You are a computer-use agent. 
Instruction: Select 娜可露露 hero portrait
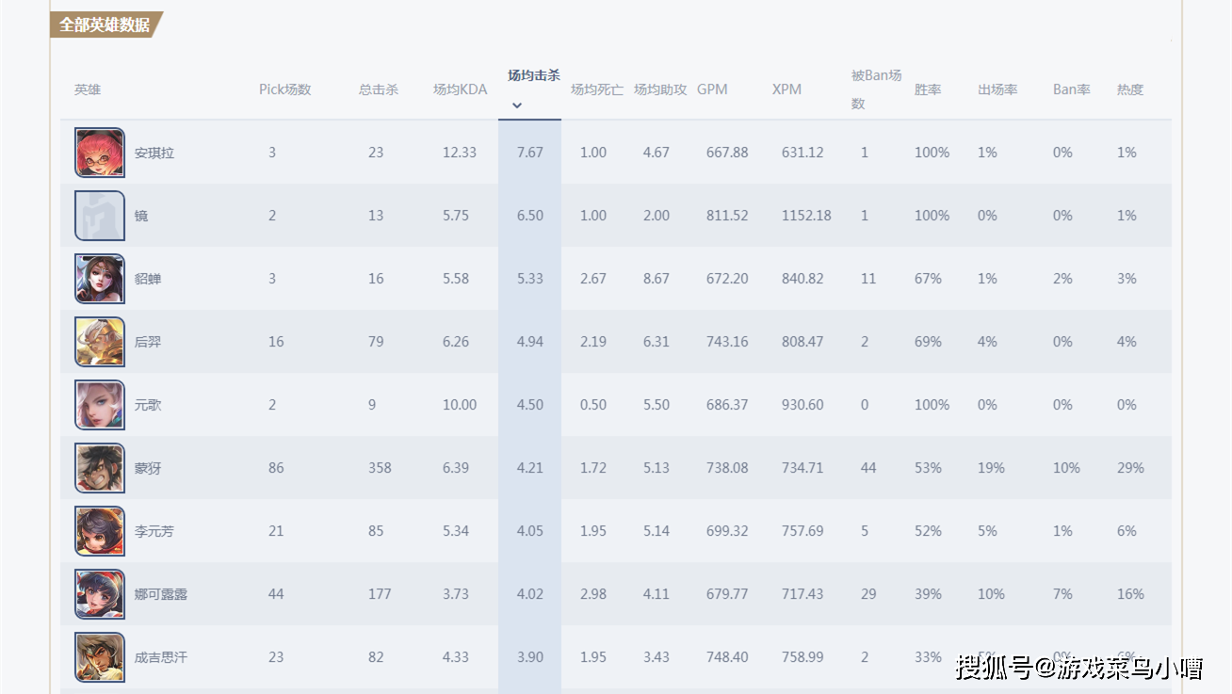click(100, 594)
